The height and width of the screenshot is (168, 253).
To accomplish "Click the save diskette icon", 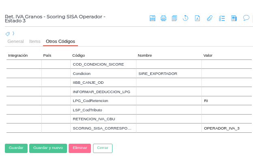I will (x=153, y=18).
